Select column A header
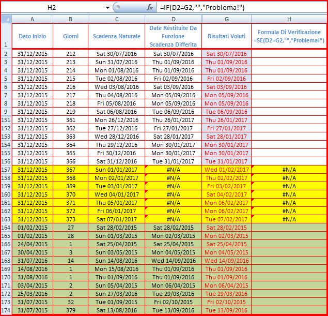 click(33, 19)
